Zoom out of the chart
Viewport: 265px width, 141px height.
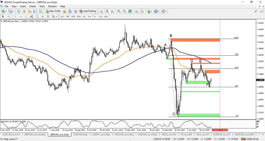[x=124, y=11]
